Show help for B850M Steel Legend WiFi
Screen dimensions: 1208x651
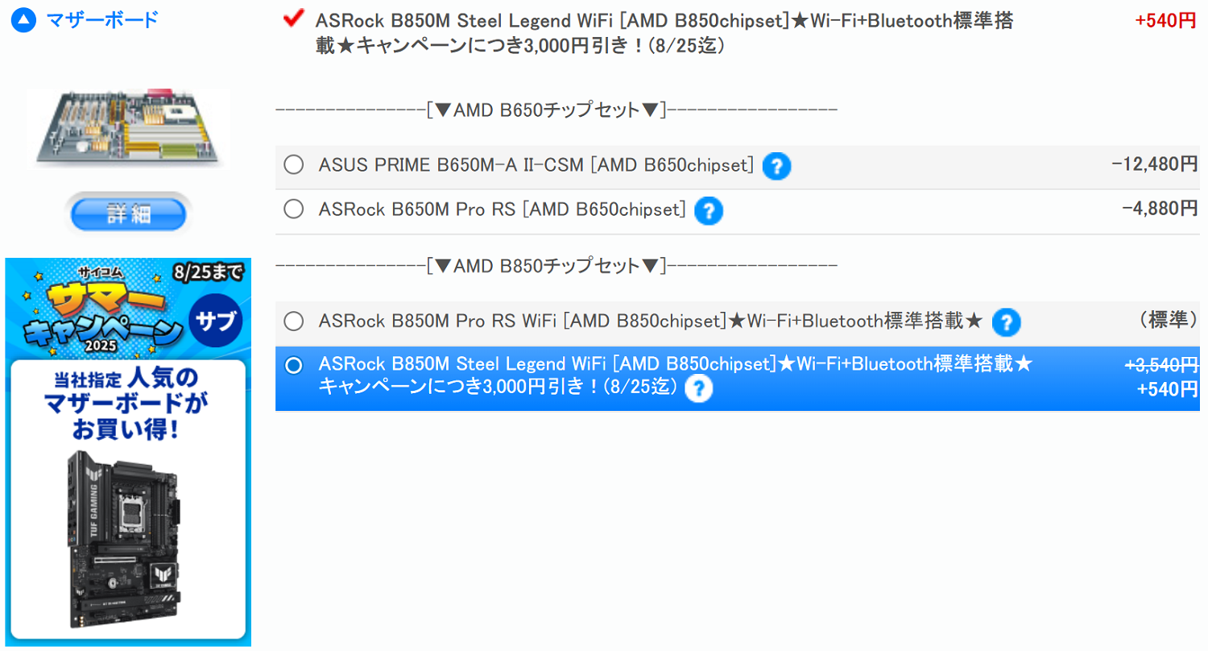point(699,389)
